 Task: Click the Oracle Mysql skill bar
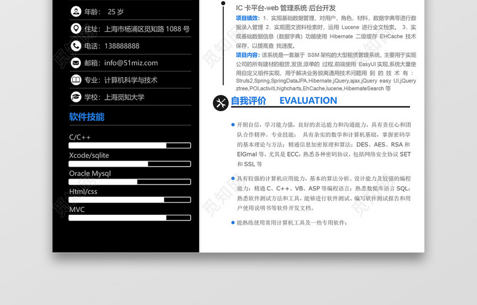pos(129,181)
